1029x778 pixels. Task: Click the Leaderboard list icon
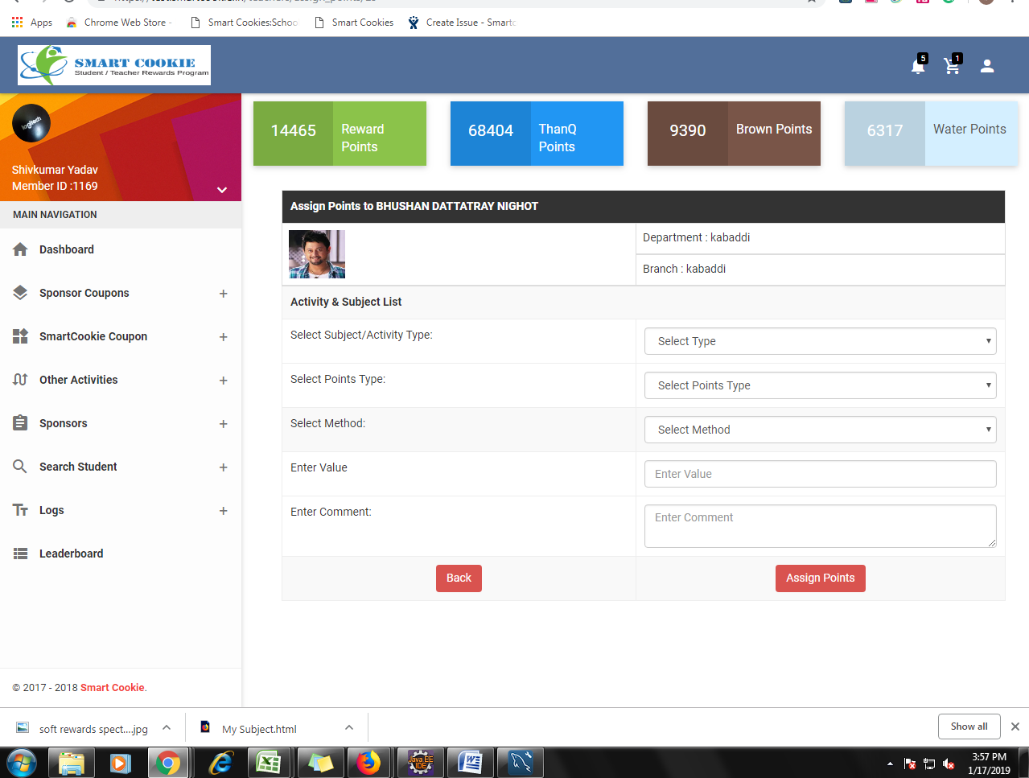coord(21,554)
